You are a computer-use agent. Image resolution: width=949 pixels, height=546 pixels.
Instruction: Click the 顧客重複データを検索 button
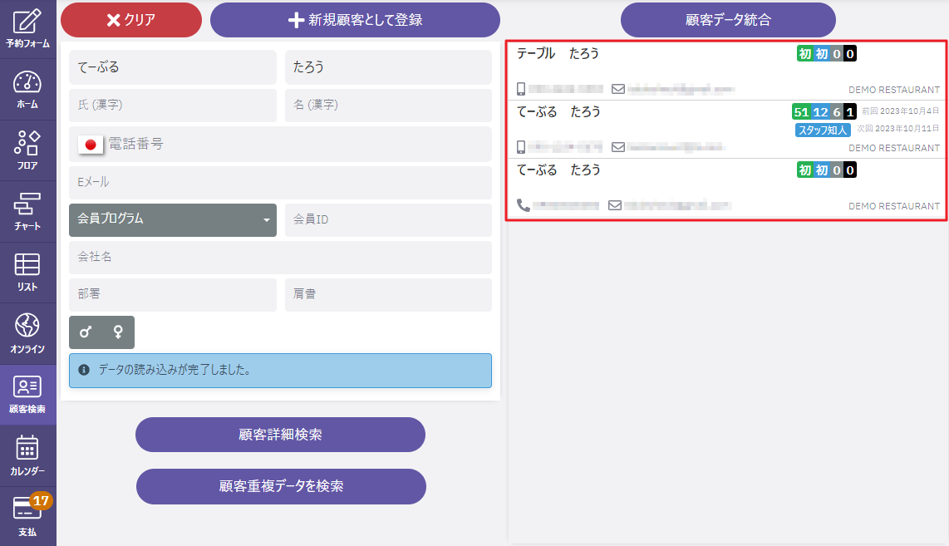point(281,486)
